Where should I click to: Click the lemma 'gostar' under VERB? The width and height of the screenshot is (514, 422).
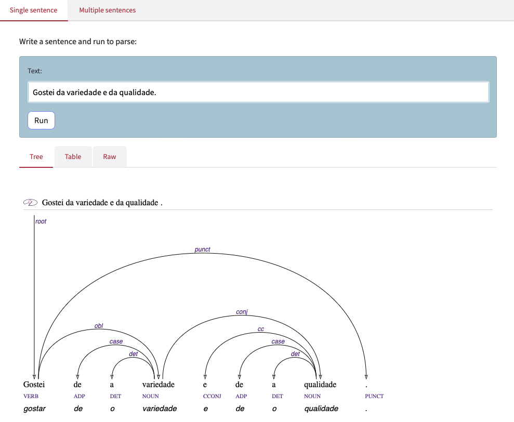pos(34,408)
